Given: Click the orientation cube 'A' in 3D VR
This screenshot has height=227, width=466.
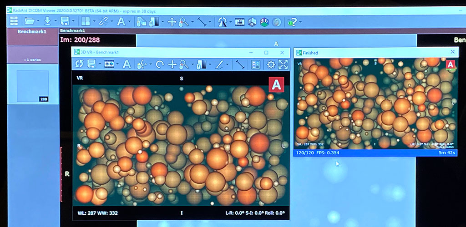Looking at the screenshot, I should (276, 85).
